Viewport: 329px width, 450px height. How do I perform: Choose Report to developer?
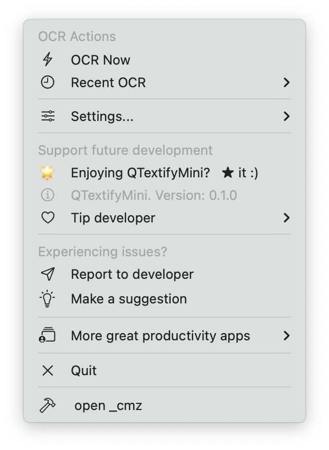pos(132,274)
